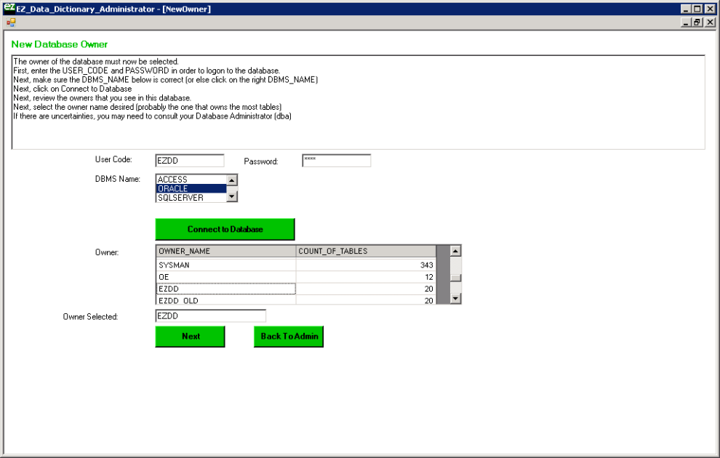The height and width of the screenshot is (458, 720).
Task: Restore the inner NewOwner child window
Action: click(697, 23)
